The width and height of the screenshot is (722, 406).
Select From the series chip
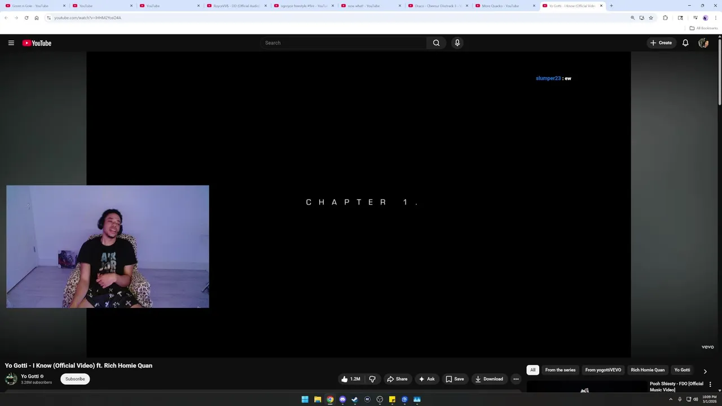pos(560,370)
